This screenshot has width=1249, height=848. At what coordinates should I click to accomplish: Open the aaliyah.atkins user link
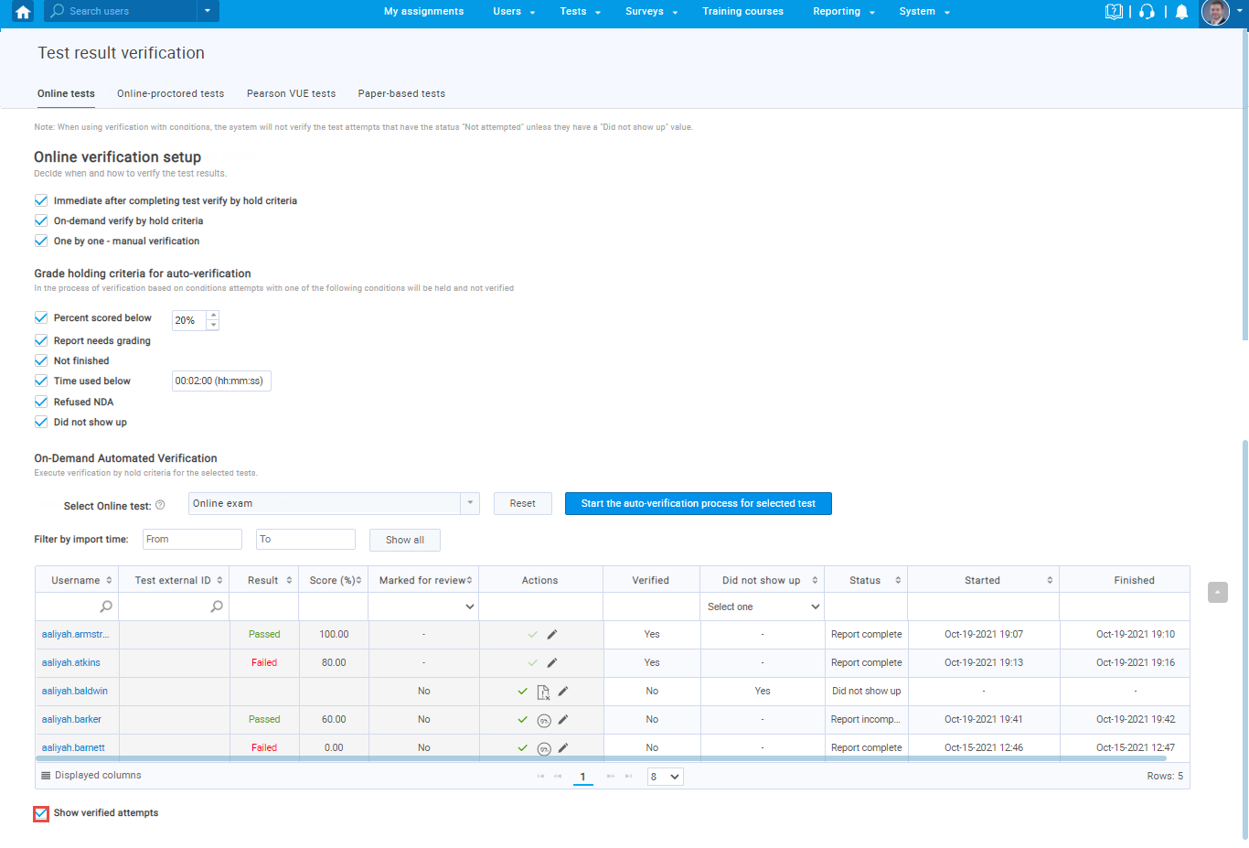(71, 663)
